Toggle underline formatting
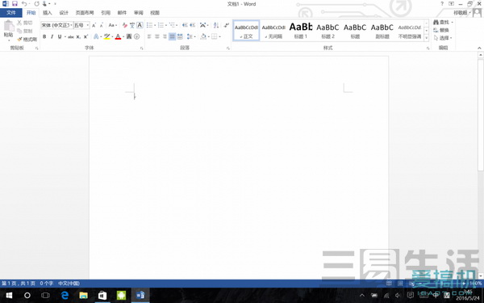 click(60, 36)
